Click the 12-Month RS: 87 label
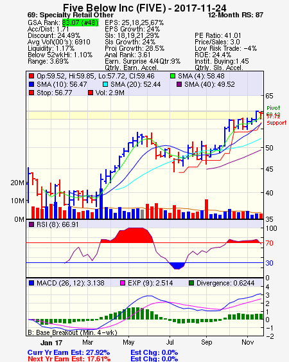The image size is (289, 362). (x=236, y=15)
